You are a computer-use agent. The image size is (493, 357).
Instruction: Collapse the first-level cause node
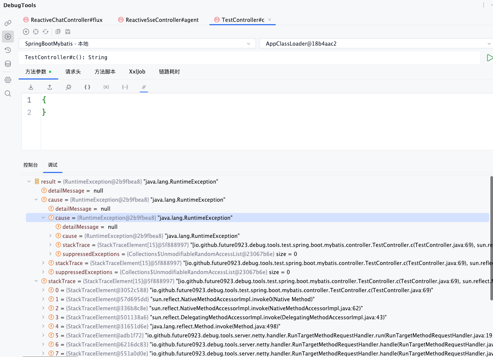click(x=36, y=200)
